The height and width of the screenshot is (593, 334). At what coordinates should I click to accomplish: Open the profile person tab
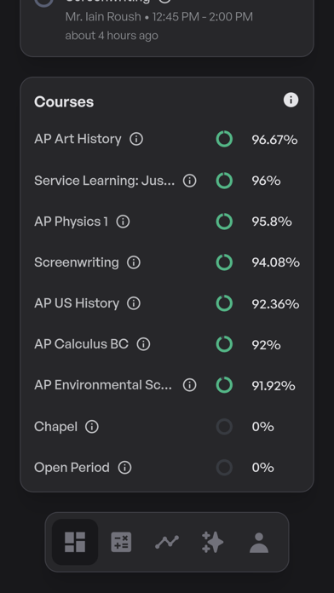pyautogui.click(x=259, y=543)
